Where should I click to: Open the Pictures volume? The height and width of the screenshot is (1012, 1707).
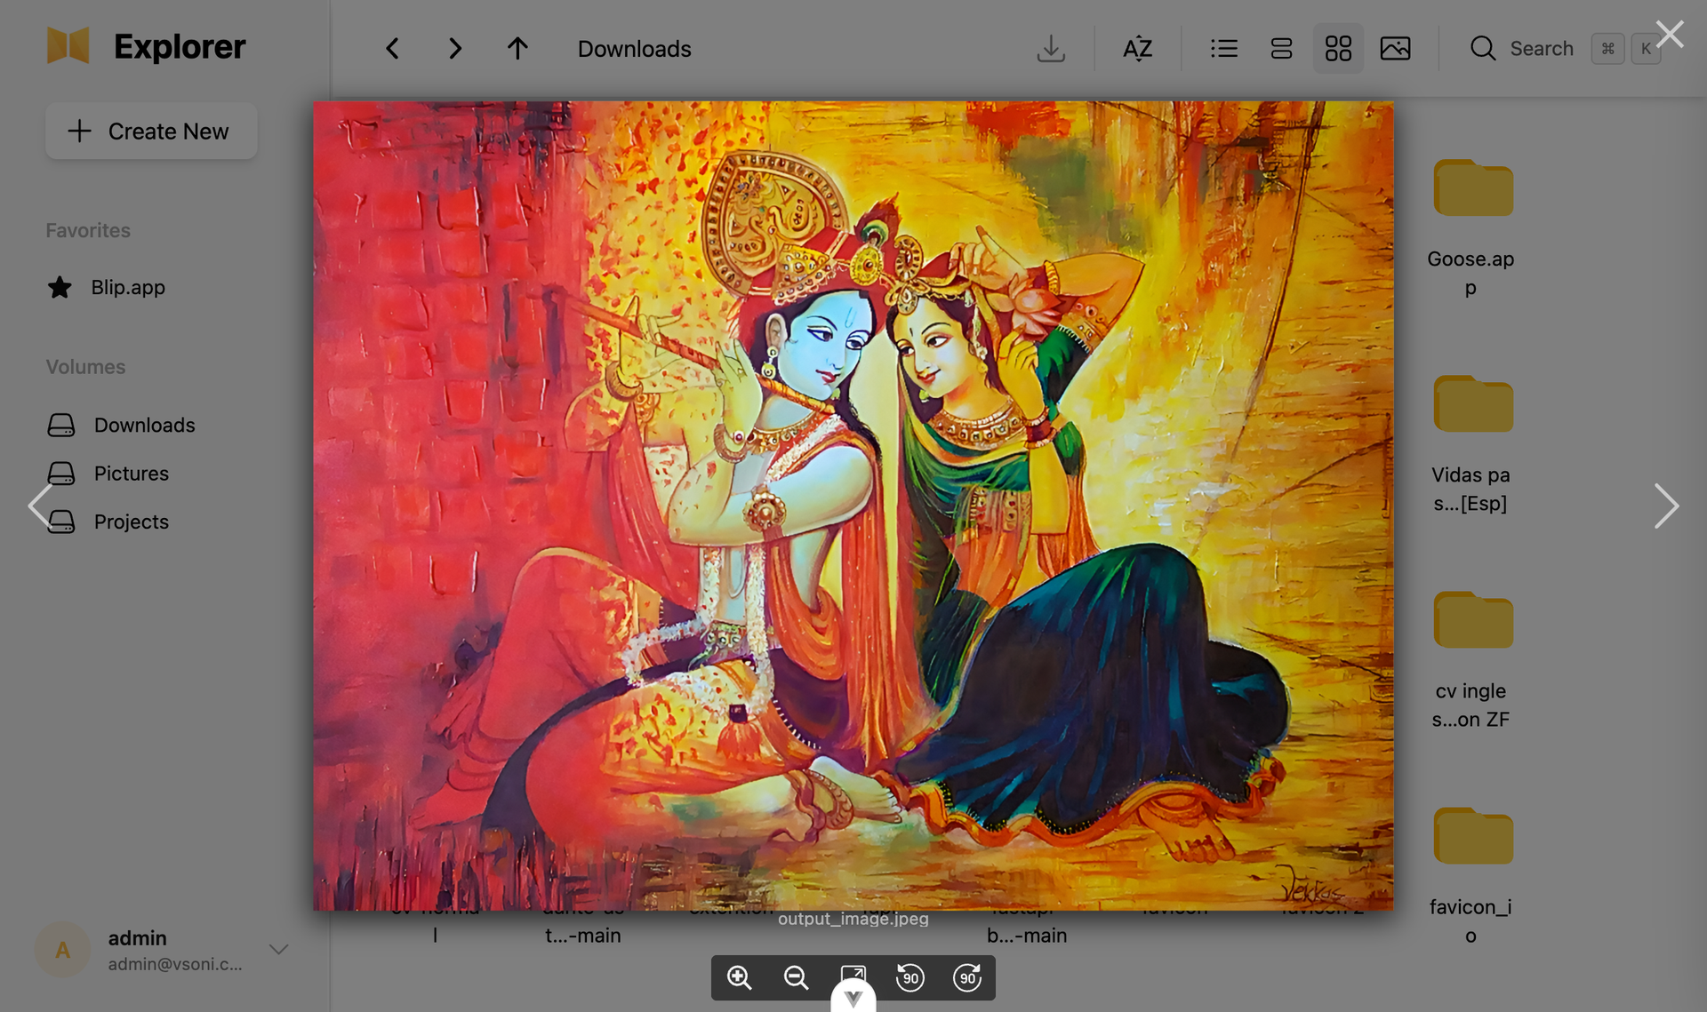point(131,474)
